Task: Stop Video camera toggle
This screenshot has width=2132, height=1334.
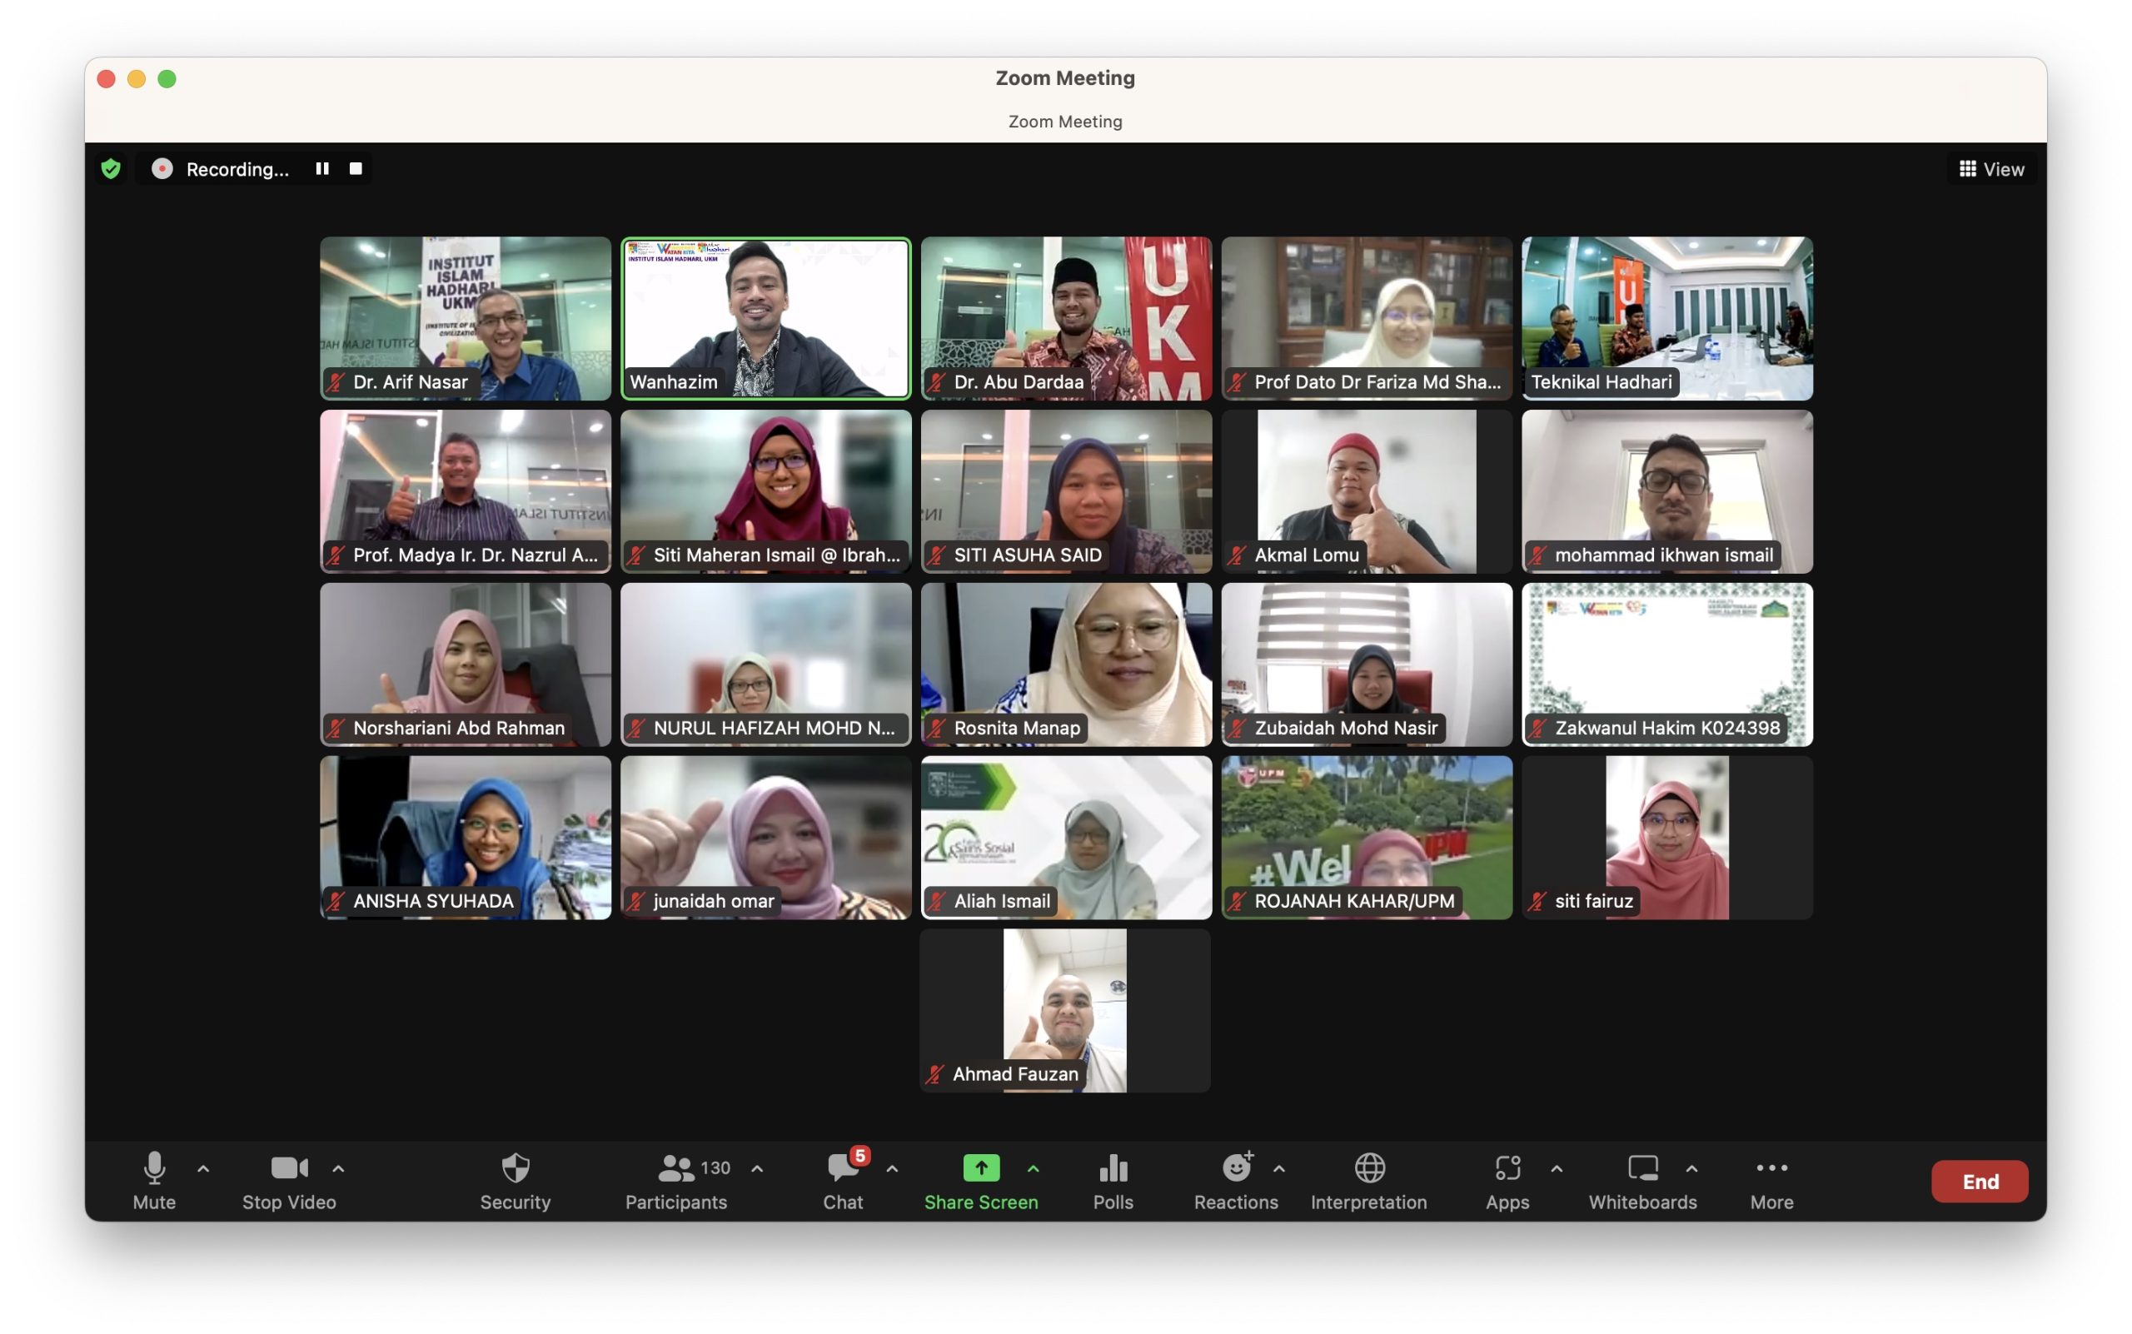Action: [x=288, y=1168]
